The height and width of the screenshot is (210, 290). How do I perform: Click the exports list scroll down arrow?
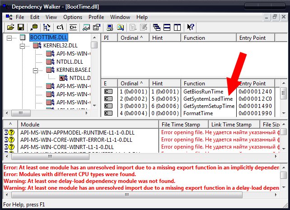(284, 113)
